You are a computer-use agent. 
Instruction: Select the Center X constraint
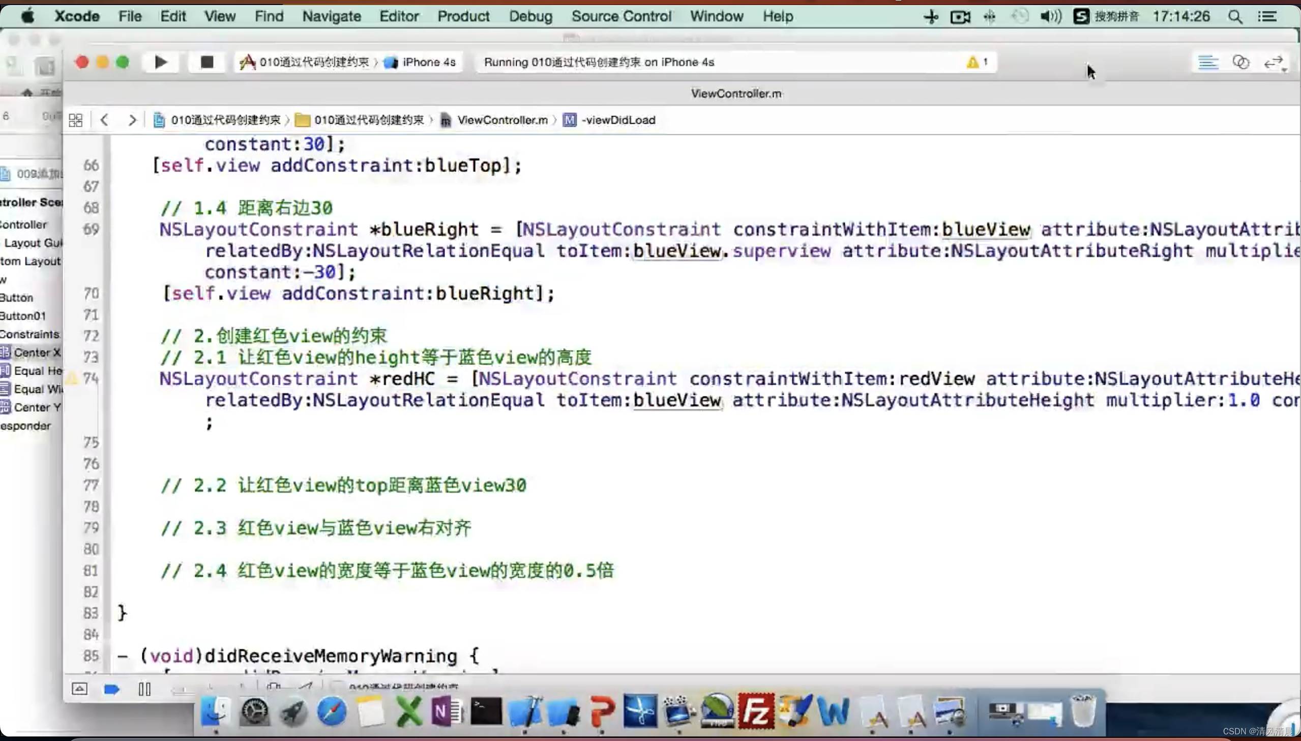37,352
